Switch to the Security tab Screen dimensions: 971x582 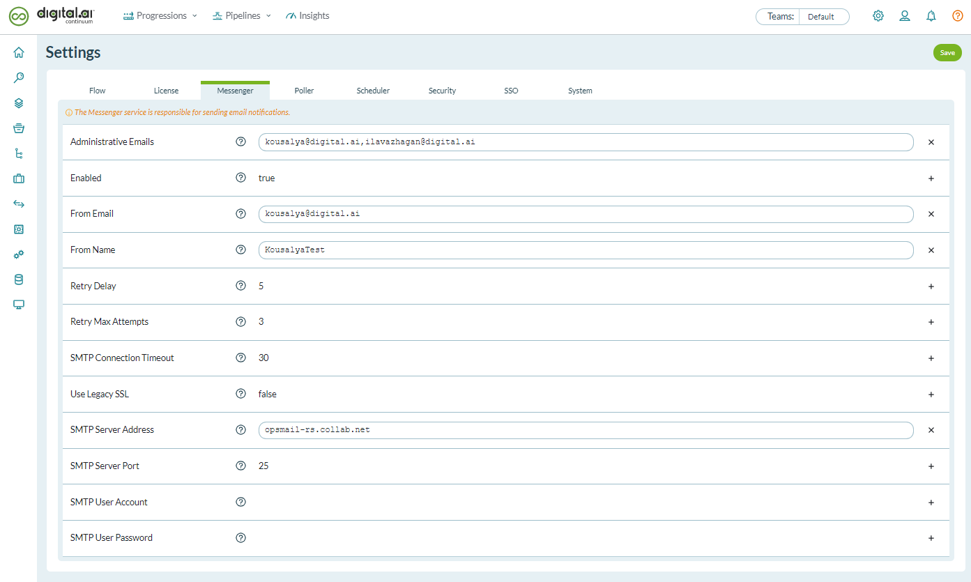tap(442, 91)
